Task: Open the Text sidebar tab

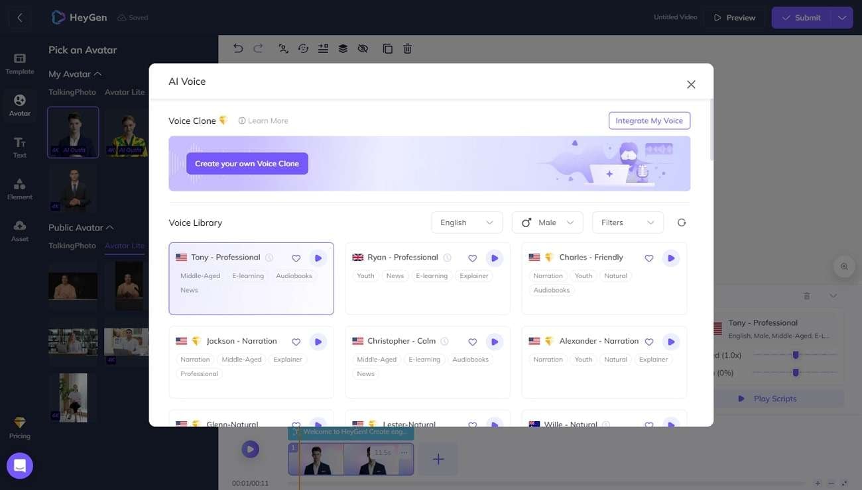Action: [20, 147]
